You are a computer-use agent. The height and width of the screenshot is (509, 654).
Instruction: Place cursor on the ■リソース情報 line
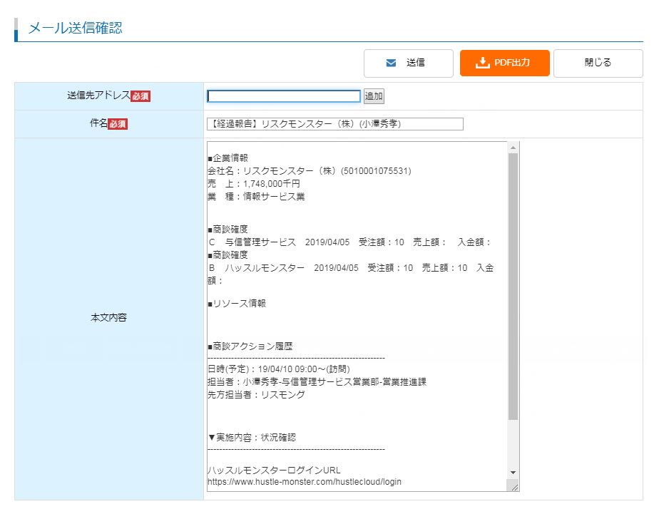click(237, 304)
